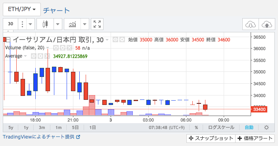The image size is (278, 146).
Task: Expand the Average indicator dropdown arrow
Action: (x=25, y=56)
